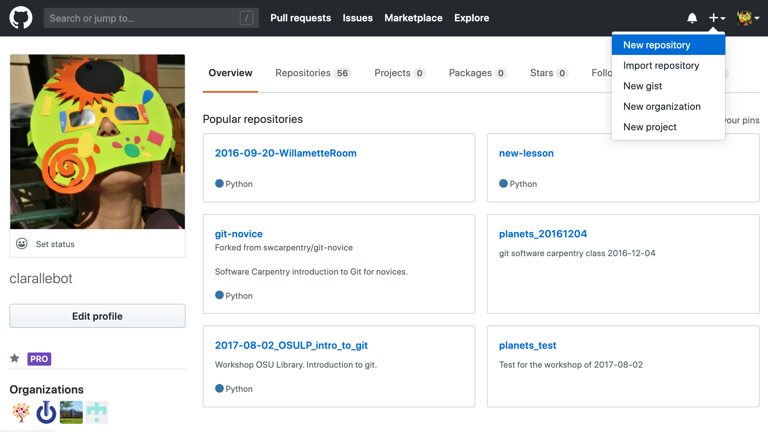Open the building photo organization

point(71,412)
